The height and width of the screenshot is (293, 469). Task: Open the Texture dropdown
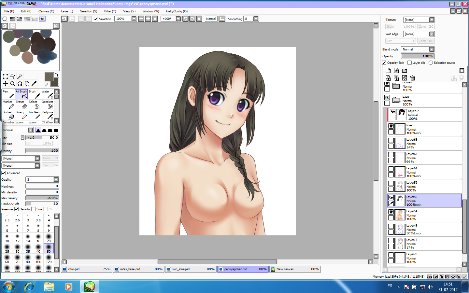[x=432, y=20]
